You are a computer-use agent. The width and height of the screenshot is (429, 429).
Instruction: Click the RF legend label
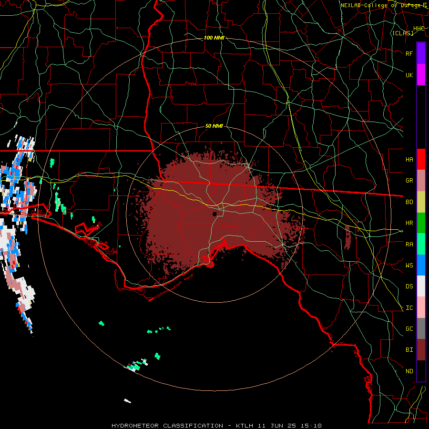tap(409, 53)
